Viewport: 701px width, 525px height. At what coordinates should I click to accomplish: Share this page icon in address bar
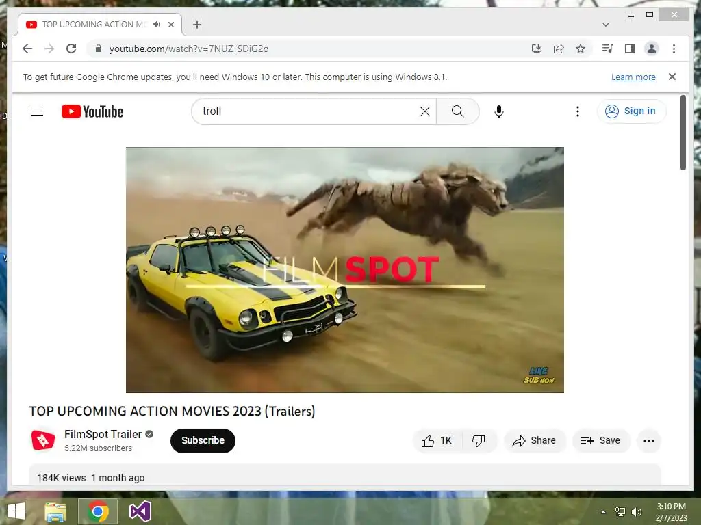click(x=559, y=49)
